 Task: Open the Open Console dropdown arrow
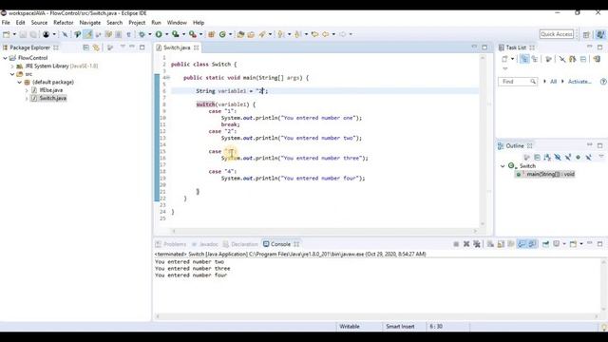click(580, 244)
